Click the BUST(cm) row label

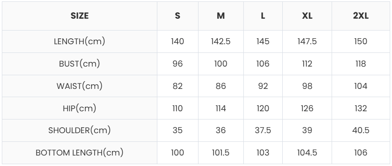pyautogui.click(x=80, y=64)
